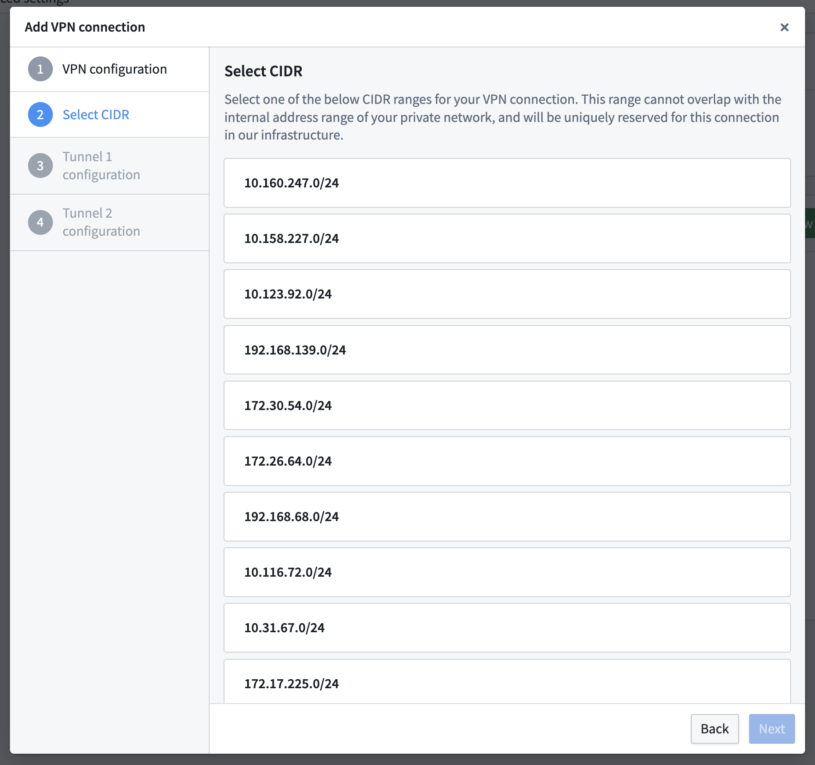Click the disabled Next button
This screenshot has width=815, height=765.
[772, 729]
